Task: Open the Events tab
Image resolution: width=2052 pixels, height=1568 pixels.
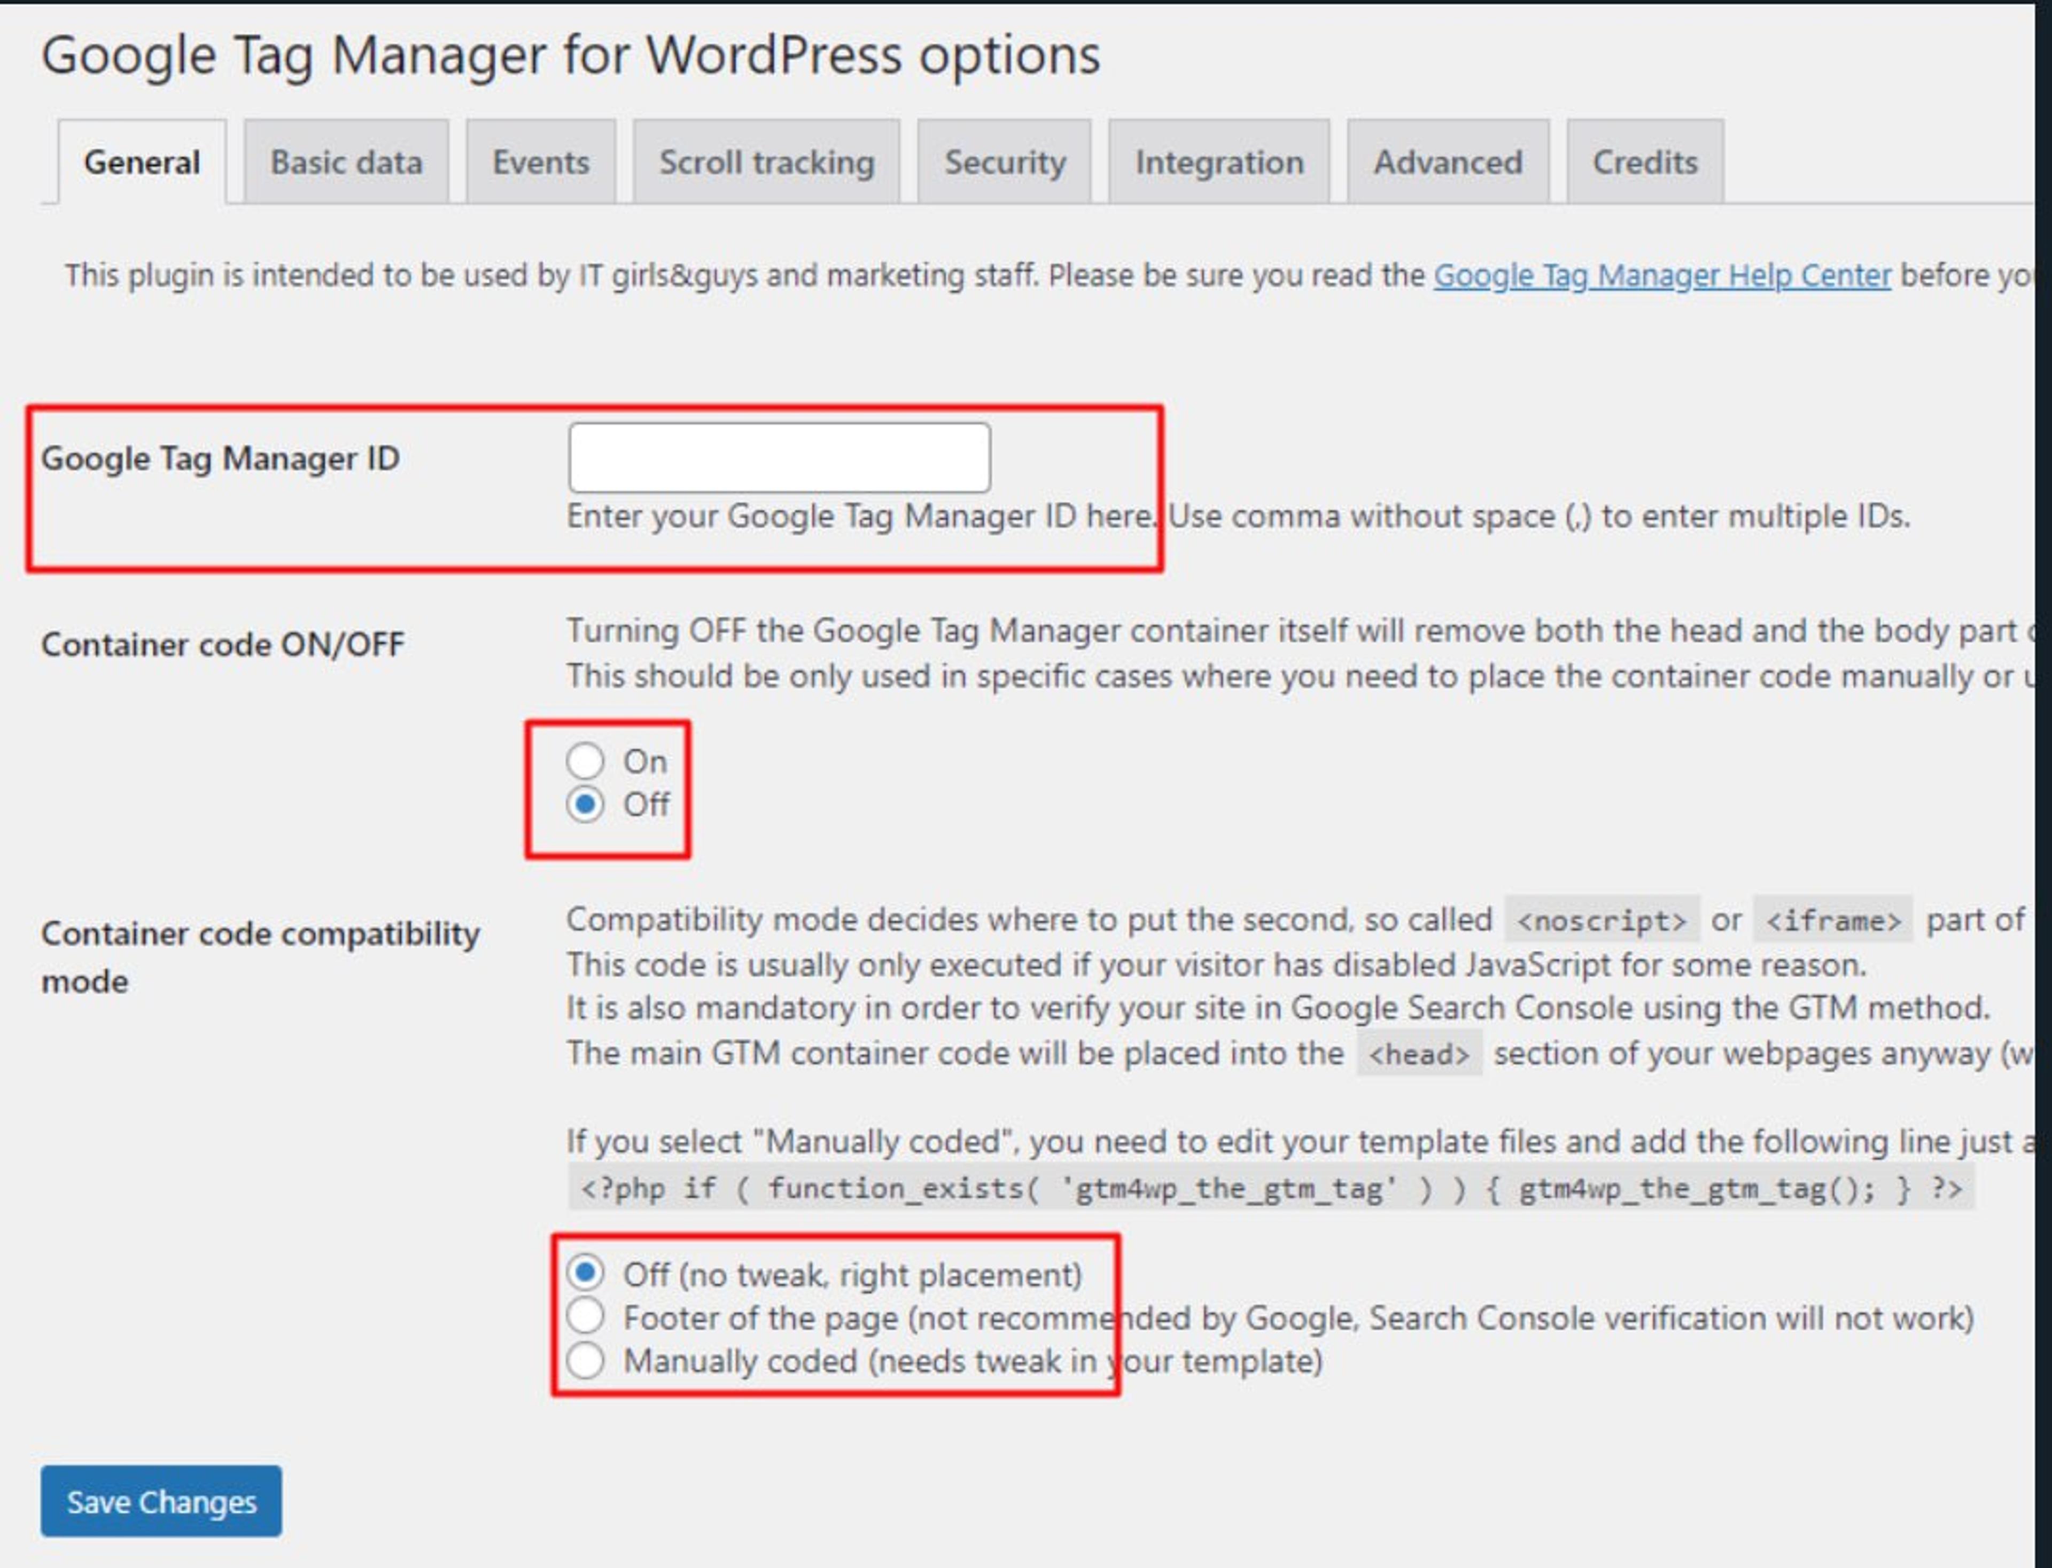Action: coord(541,161)
